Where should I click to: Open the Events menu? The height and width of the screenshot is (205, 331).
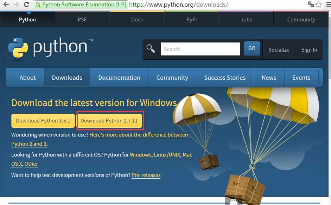[x=301, y=78]
